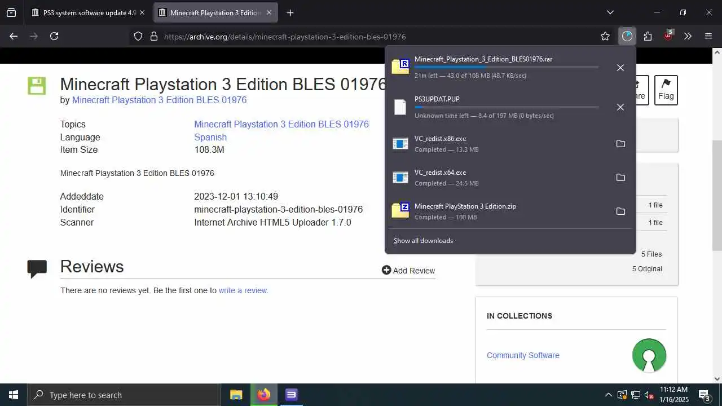Screen dimensions: 722x406
Task: Open the Firefox application hamburger menu
Action: (x=708, y=36)
